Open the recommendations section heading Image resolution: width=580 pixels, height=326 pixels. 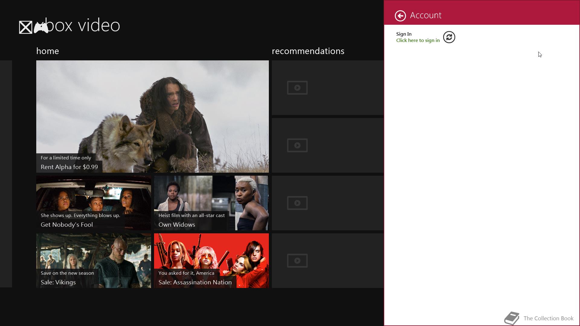pyautogui.click(x=308, y=51)
